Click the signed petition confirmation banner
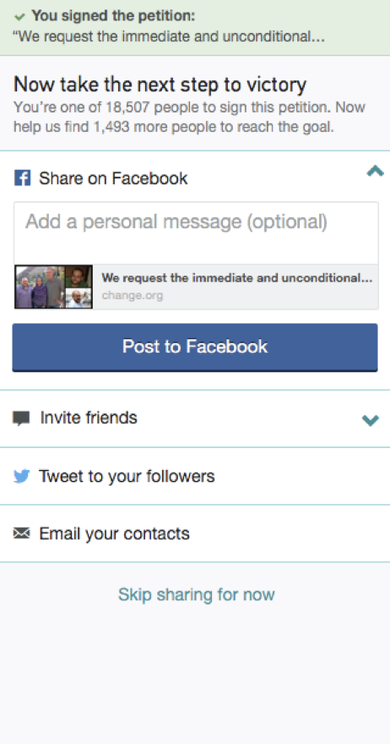Image resolution: width=390 pixels, height=744 pixels. (x=195, y=28)
